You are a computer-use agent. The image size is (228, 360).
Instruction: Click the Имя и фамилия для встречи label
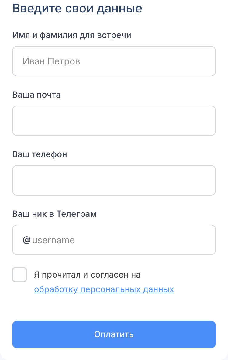click(72, 35)
